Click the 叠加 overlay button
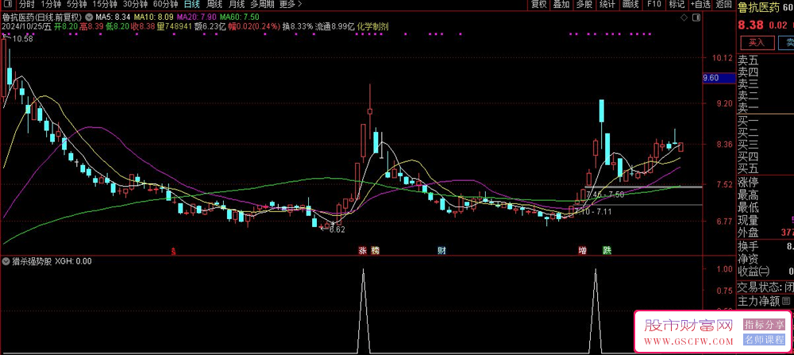Image resolution: width=794 pixels, height=355 pixels. [x=561, y=5]
